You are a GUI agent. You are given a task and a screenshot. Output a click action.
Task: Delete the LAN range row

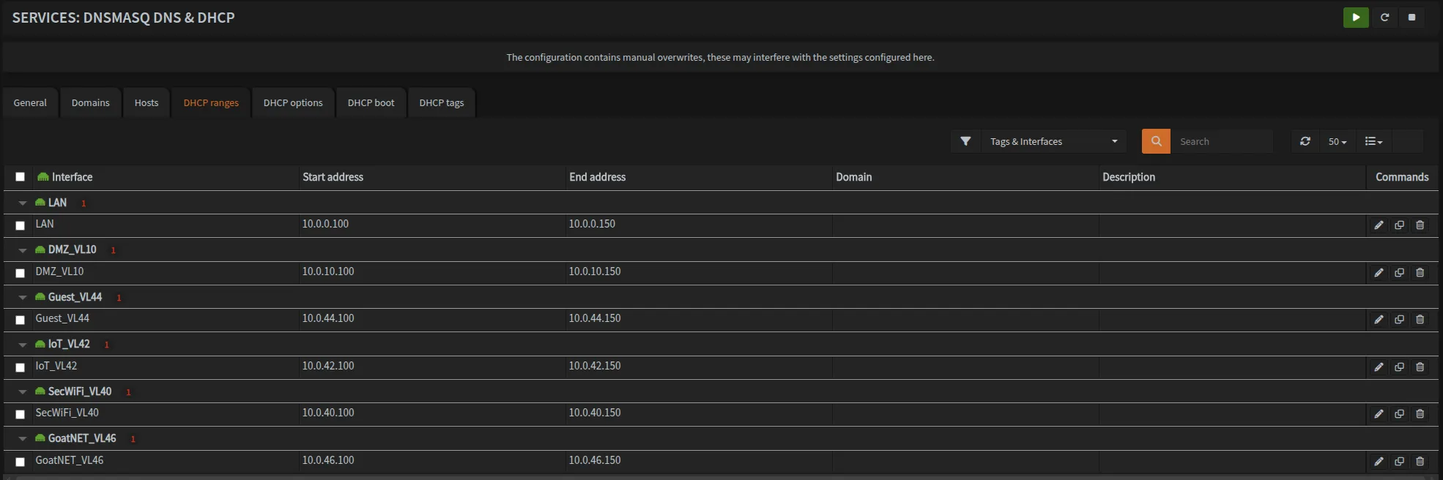click(1420, 225)
